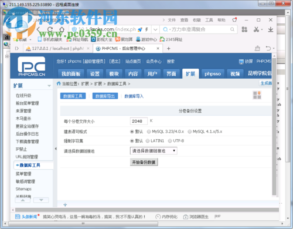Switch to the 设置 tab
The image size is (293, 229).
95,74
